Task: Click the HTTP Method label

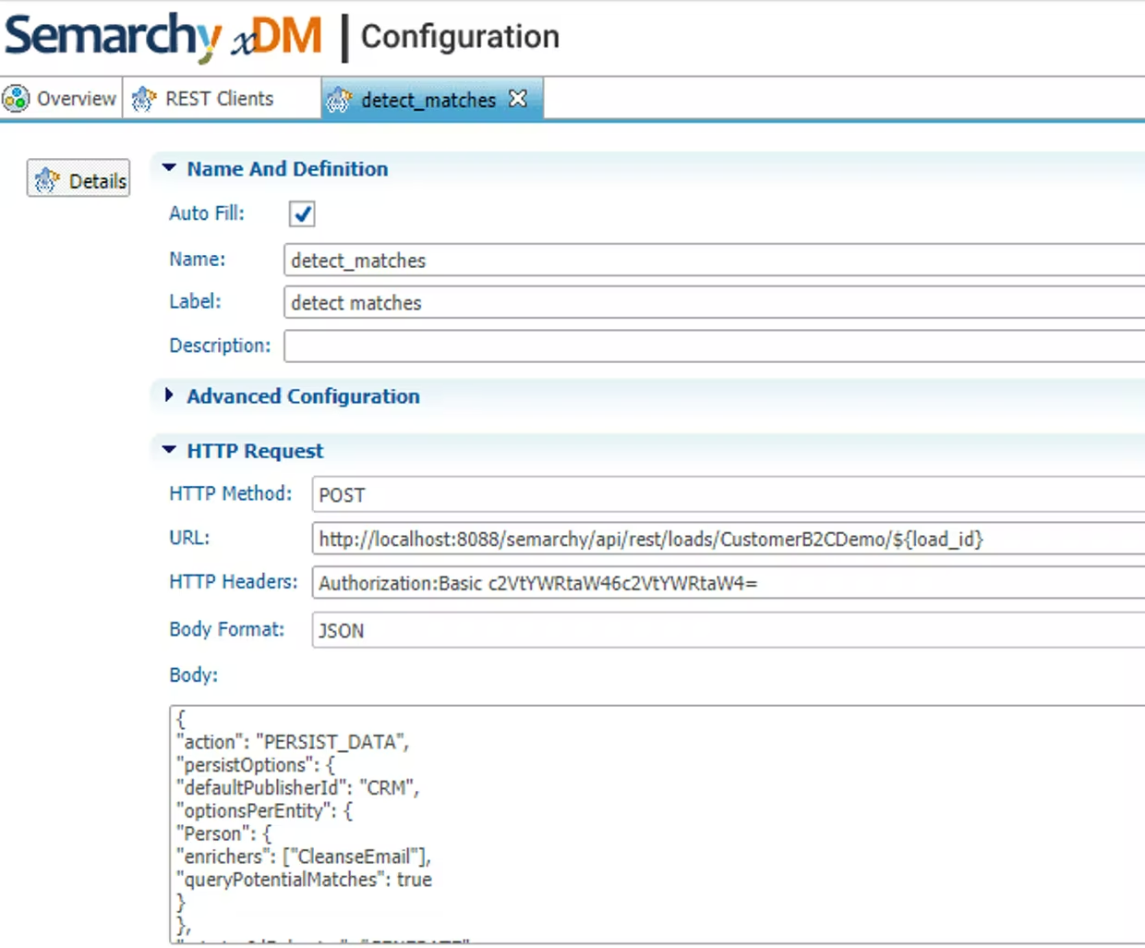Action: click(230, 493)
